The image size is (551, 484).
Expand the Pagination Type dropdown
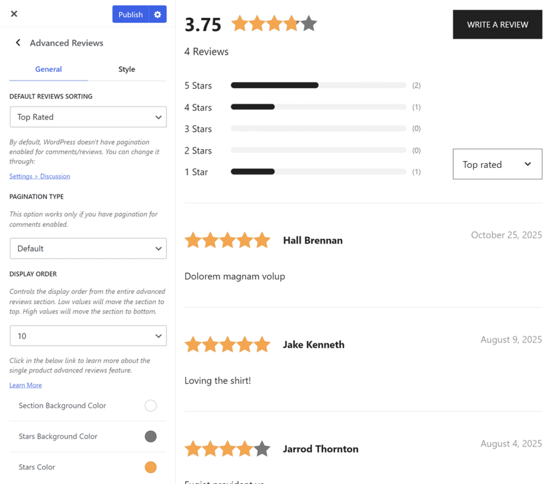point(88,249)
